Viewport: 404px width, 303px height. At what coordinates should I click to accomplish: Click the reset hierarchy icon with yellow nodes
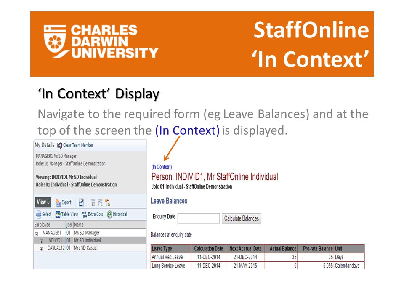pyautogui.click(x=107, y=203)
